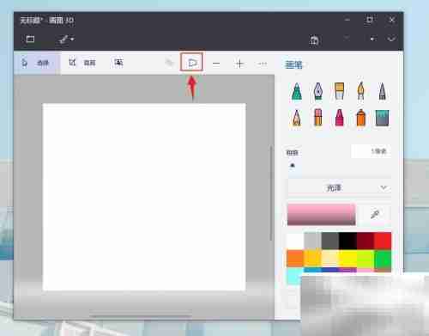429x336 pixels.
Task: Select the Oil brush
Action: click(339, 91)
